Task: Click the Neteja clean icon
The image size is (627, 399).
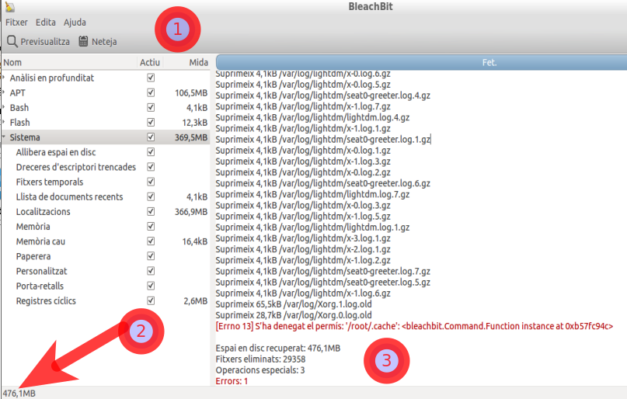Action: (x=83, y=41)
